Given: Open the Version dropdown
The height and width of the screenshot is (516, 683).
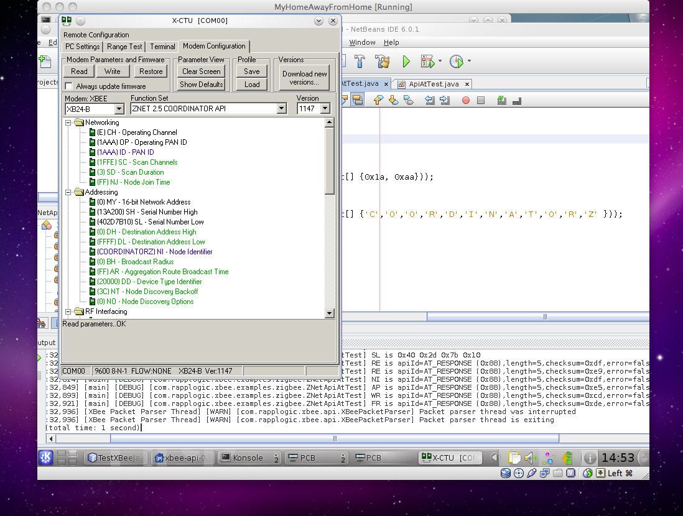Looking at the screenshot, I should [x=325, y=109].
